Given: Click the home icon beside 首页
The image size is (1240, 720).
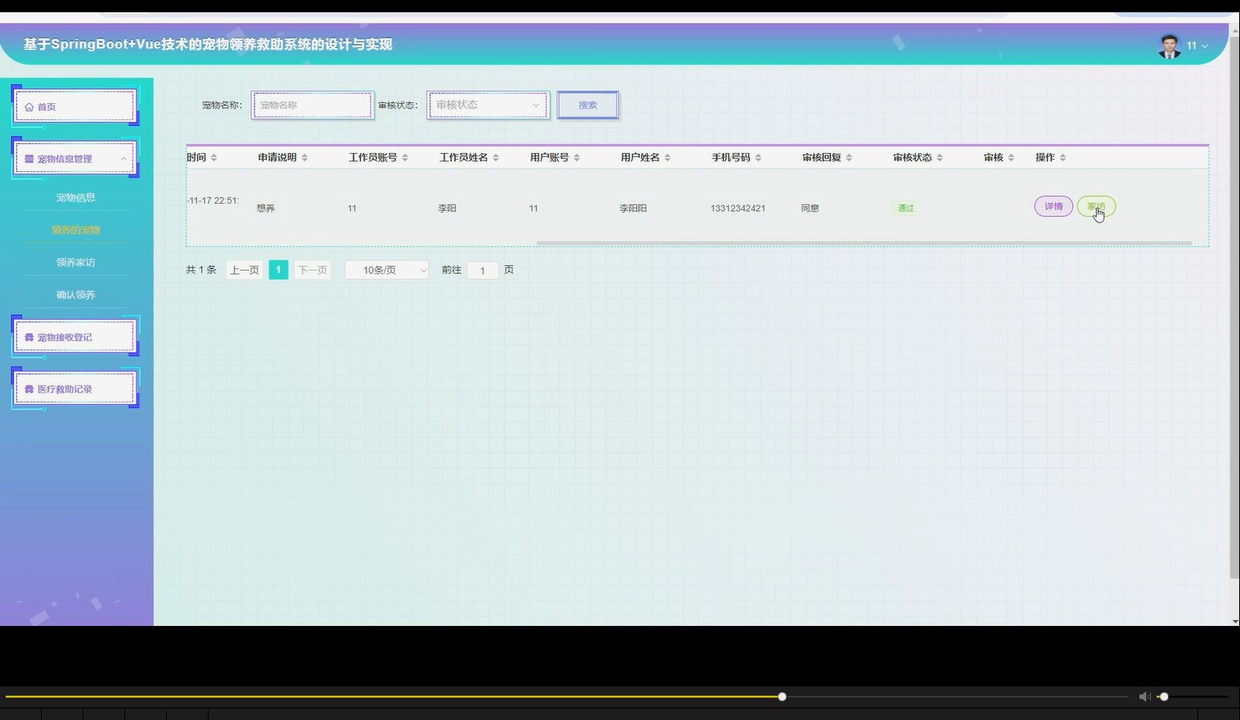Looking at the screenshot, I should (28, 106).
